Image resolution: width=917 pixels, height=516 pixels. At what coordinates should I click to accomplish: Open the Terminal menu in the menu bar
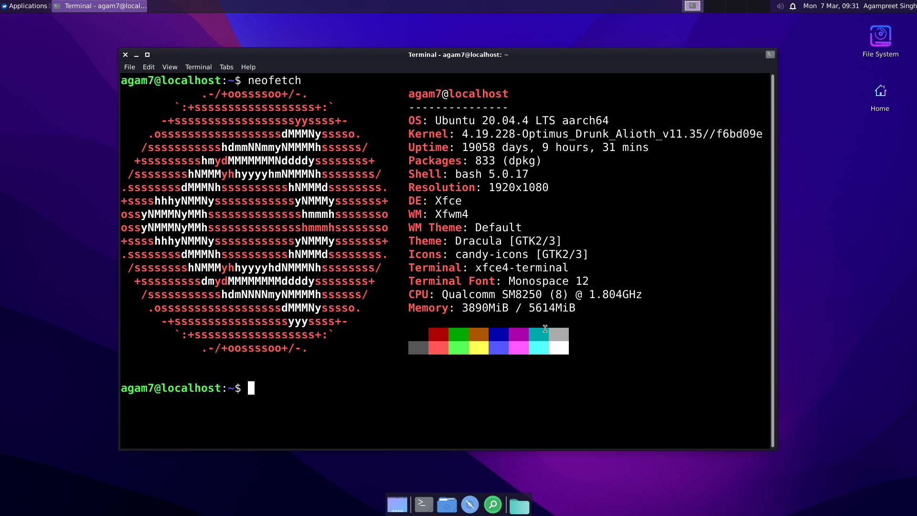point(198,67)
